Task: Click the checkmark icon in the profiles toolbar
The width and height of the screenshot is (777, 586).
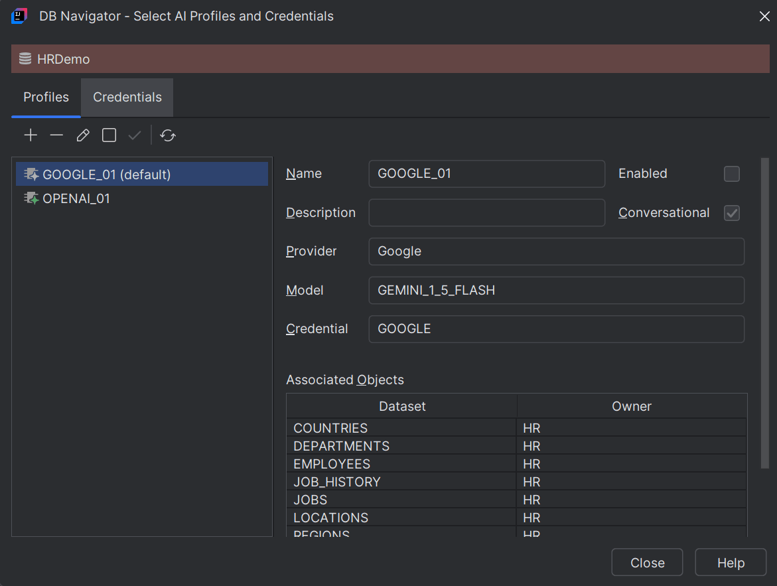Action: [x=134, y=135]
